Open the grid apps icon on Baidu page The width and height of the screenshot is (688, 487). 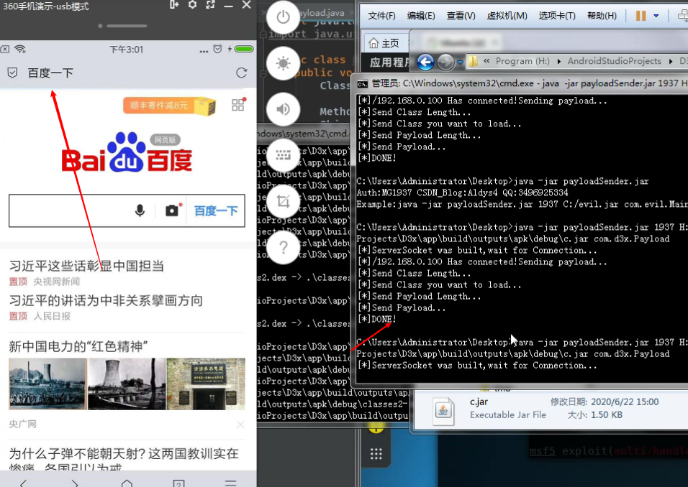237,105
